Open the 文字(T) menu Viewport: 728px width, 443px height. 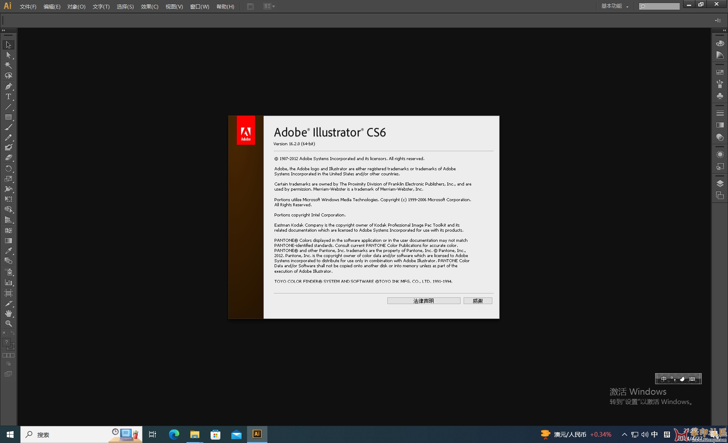(x=101, y=7)
